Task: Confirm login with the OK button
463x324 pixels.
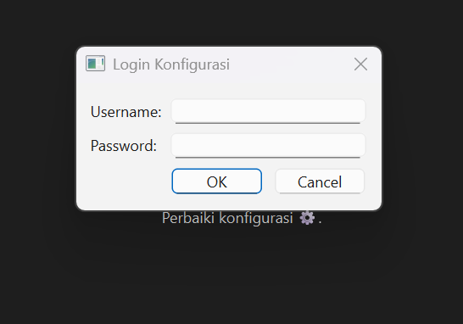Action: [x=217, y=182]
